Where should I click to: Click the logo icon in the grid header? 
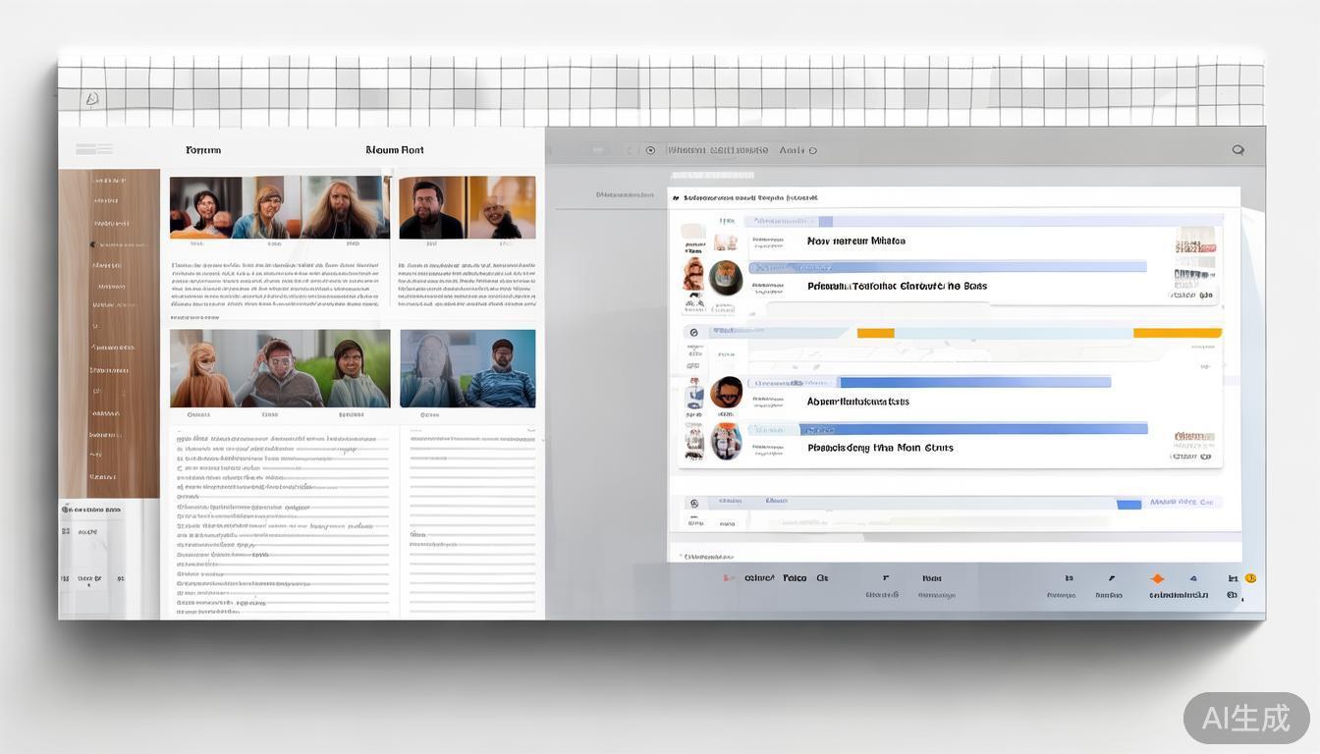pos(92,99)
